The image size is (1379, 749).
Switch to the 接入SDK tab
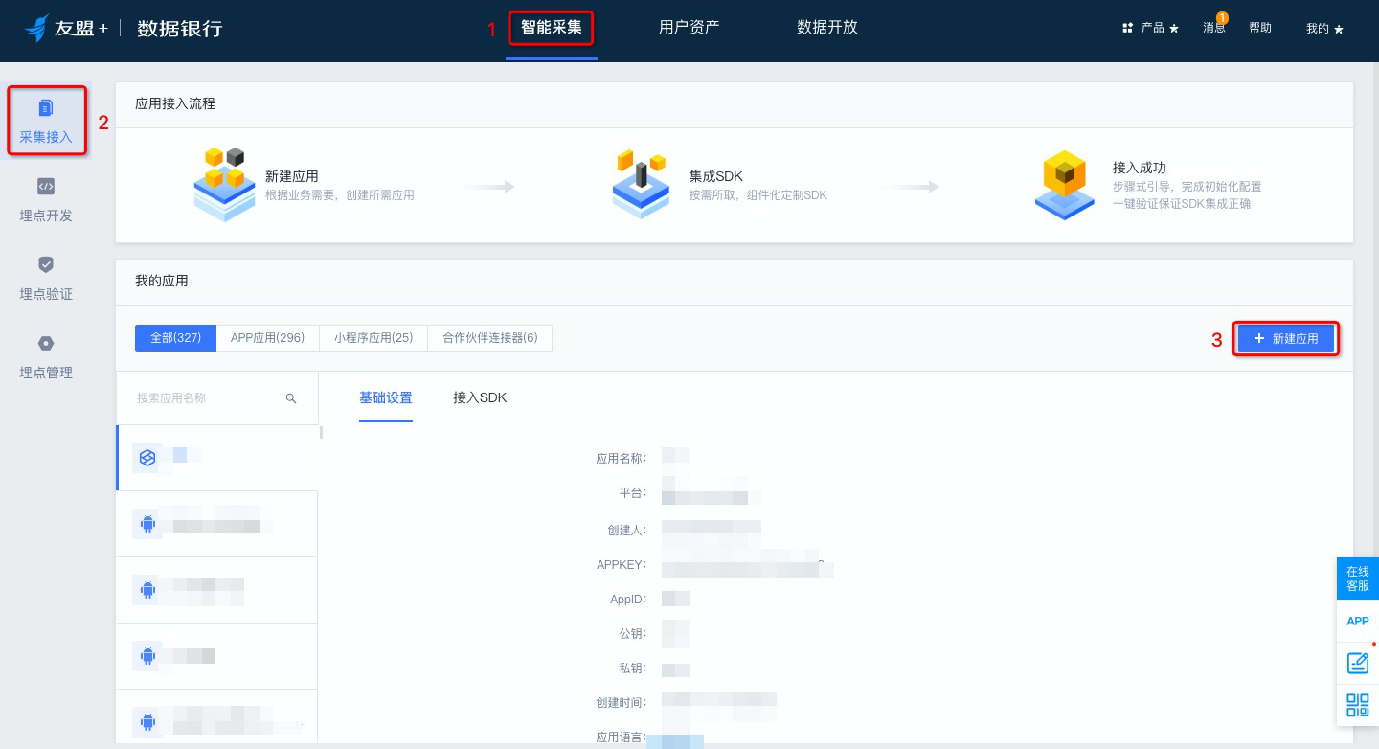point(480,397)
